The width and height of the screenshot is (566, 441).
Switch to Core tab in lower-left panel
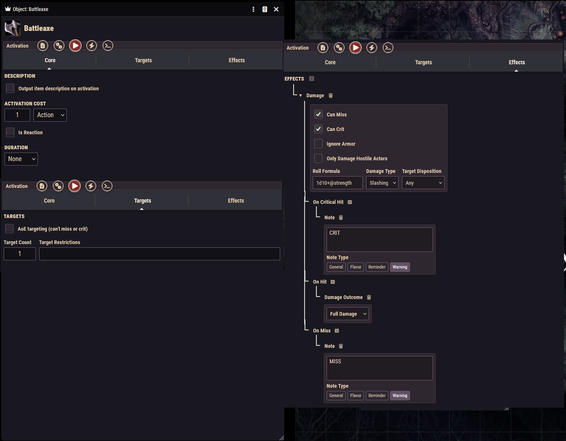coord(49,201)
